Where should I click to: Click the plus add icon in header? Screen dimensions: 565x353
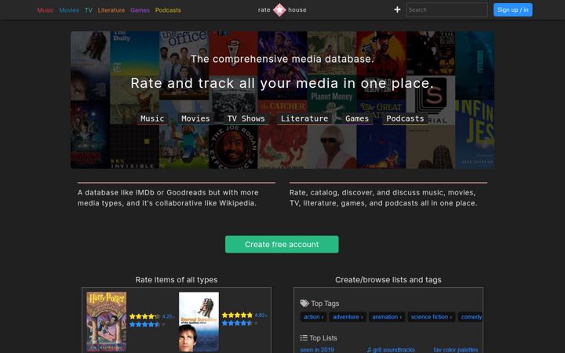coord(397,9)
